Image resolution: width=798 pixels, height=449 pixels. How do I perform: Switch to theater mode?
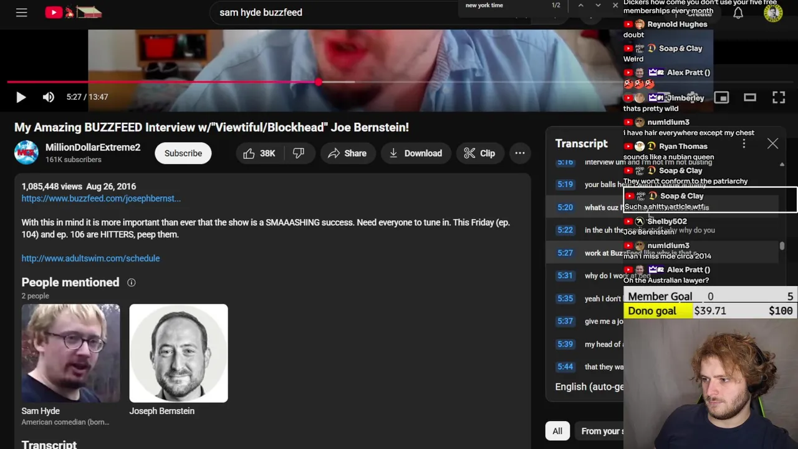click(750, 97)
